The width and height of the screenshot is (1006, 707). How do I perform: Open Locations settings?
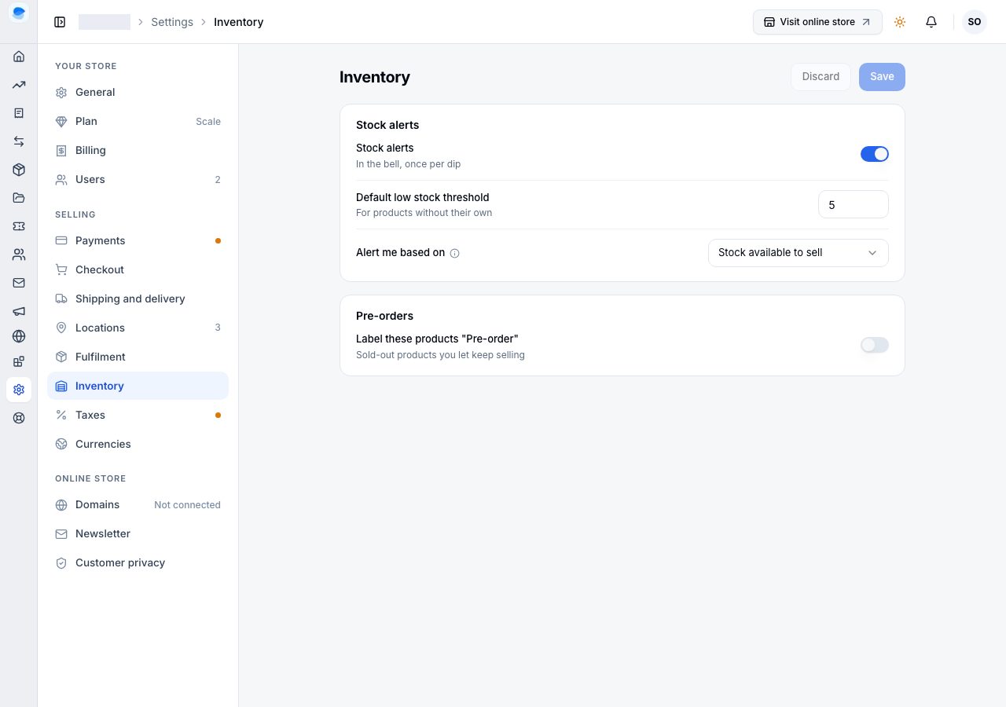[138, 328]
